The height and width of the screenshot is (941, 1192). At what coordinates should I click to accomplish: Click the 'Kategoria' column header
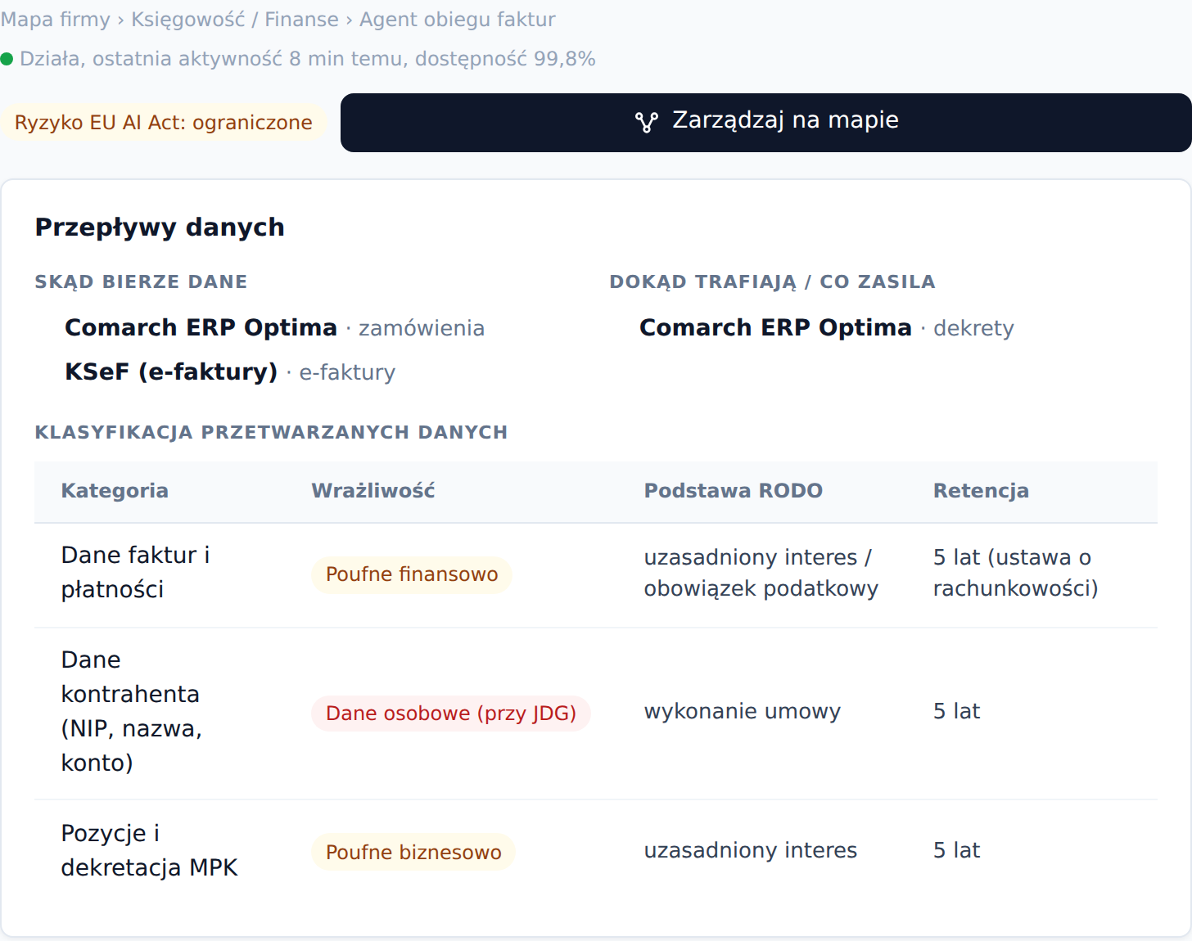pyautogui.click(x=115, y=491)
